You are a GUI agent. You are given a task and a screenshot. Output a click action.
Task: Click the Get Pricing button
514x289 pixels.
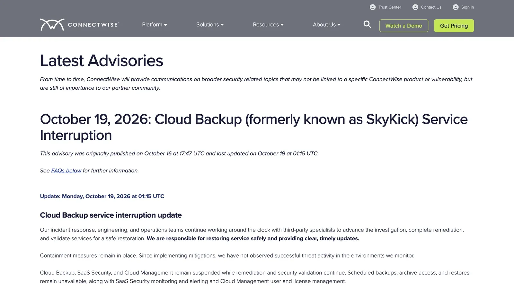click(x=454, y=26)
